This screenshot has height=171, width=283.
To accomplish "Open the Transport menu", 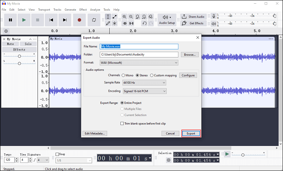I will 44,10.
